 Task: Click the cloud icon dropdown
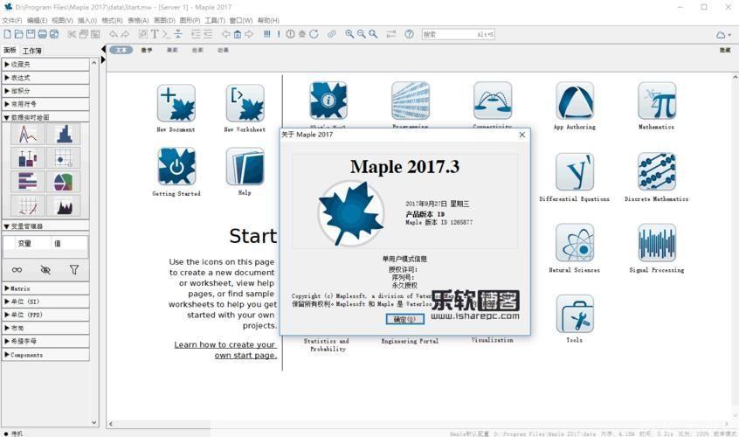[724, 34]
